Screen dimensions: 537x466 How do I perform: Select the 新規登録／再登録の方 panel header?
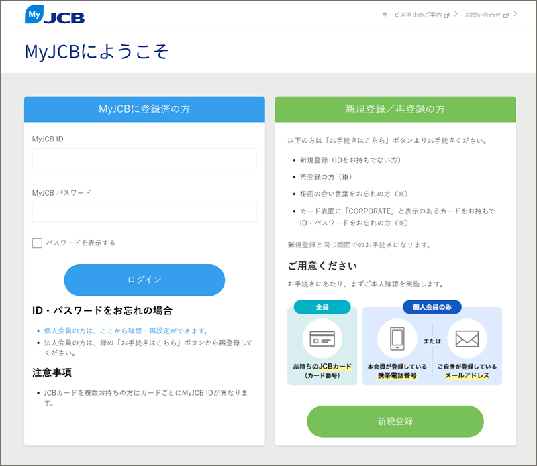(395, 109)
